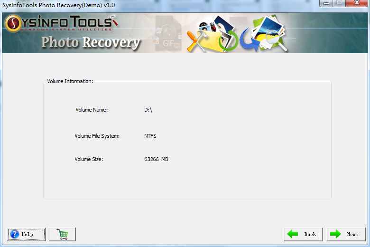Viewport: 370px width, 247px height.
Task: Open the Help button
Action: [x=26, y=234]
